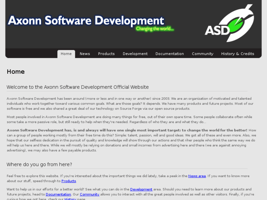Screen dimensions: 267x200
Task: Follow the Community link in paragraph
Action: pyautogui.click(x=90, y=194)
